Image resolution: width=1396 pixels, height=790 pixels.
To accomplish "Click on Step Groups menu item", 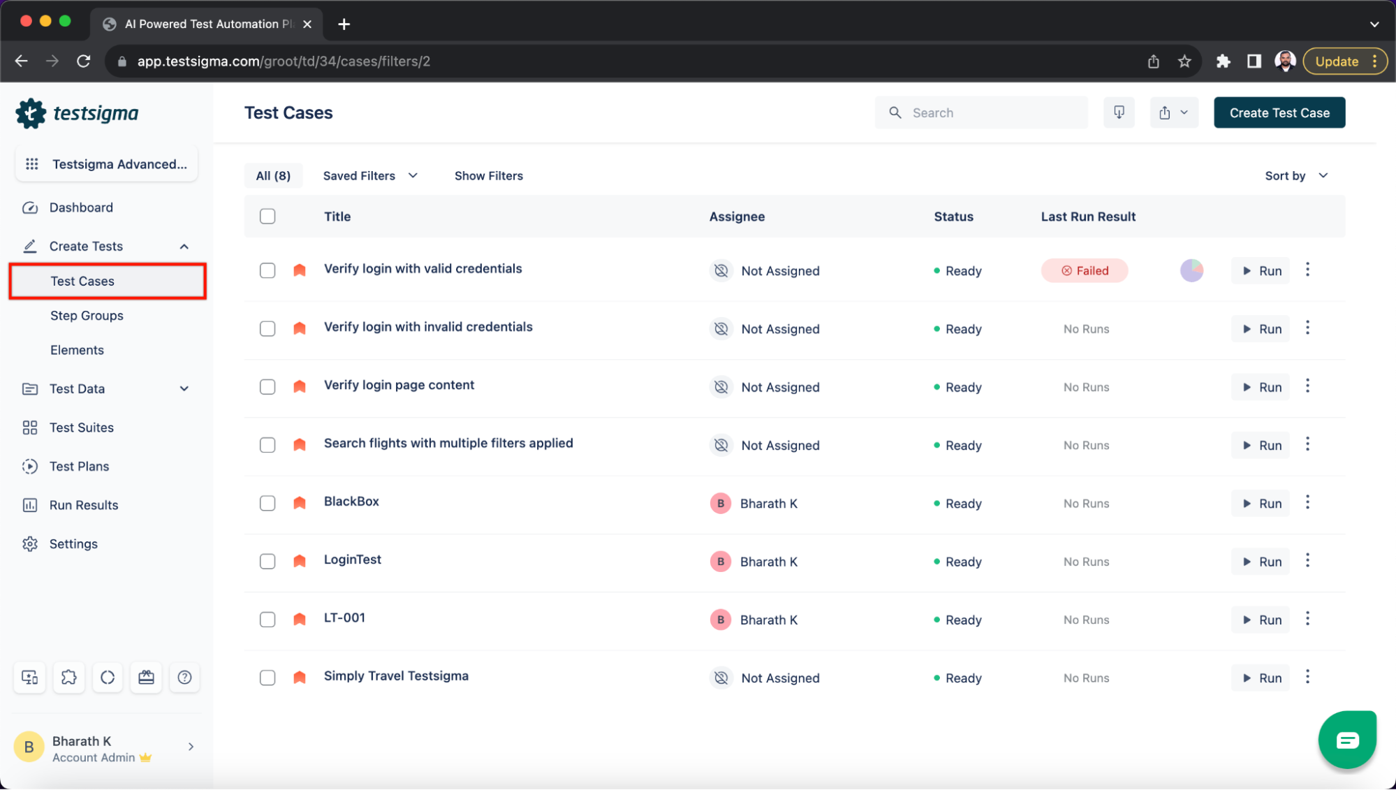I will tap(87, 316).
